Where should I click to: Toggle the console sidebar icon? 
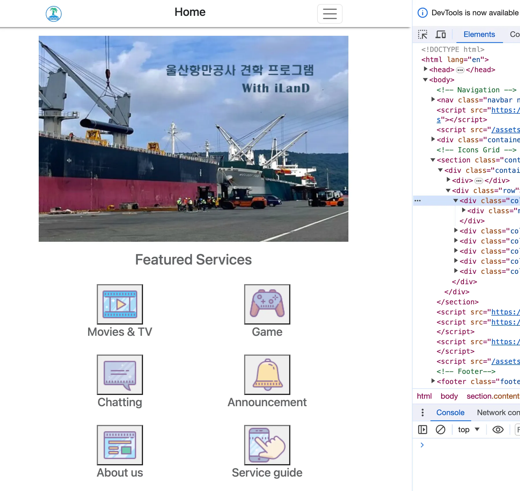[x=423, y=430]
